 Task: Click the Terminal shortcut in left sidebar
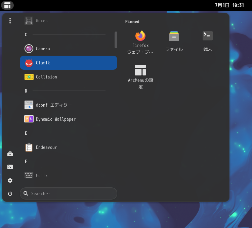pyautogui.click(x=10, y=167)
